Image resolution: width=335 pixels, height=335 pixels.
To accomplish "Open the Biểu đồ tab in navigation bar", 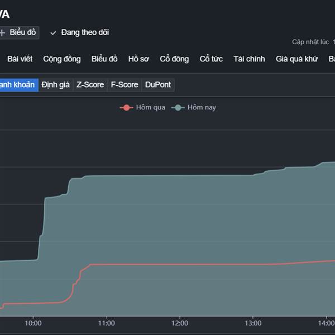I will pos(104,59).
